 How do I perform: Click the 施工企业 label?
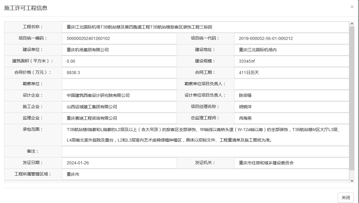(x=33, y=106)
